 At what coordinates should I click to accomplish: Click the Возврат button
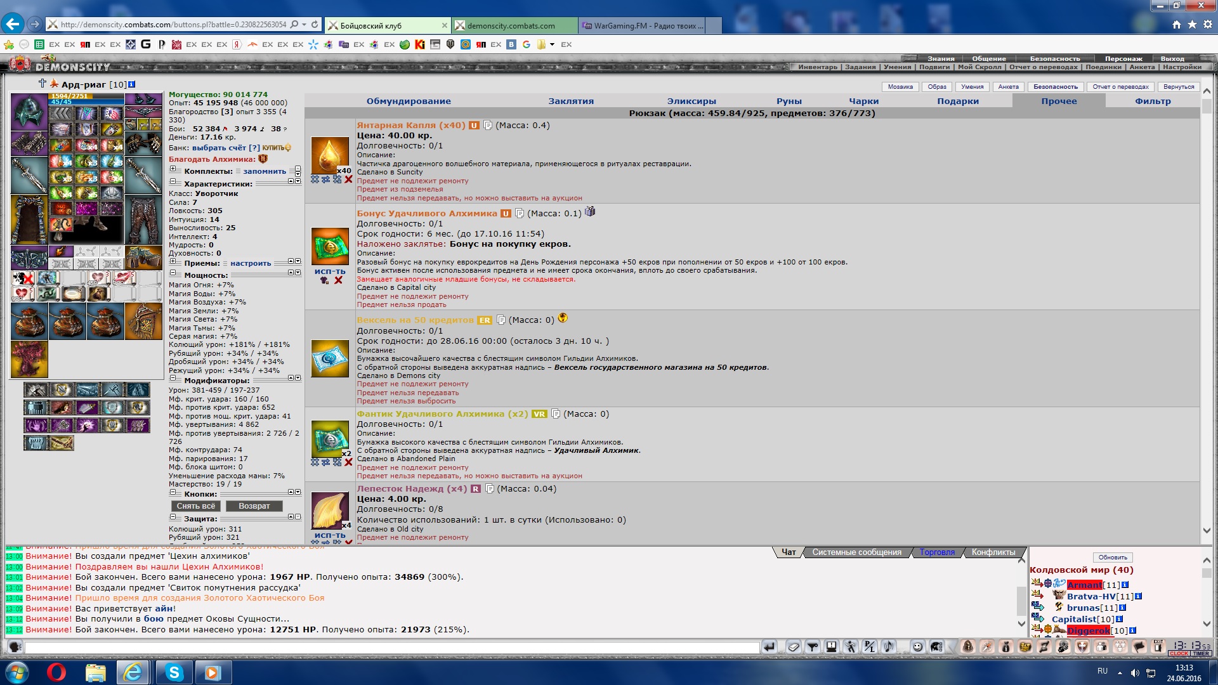coord(254,506)
